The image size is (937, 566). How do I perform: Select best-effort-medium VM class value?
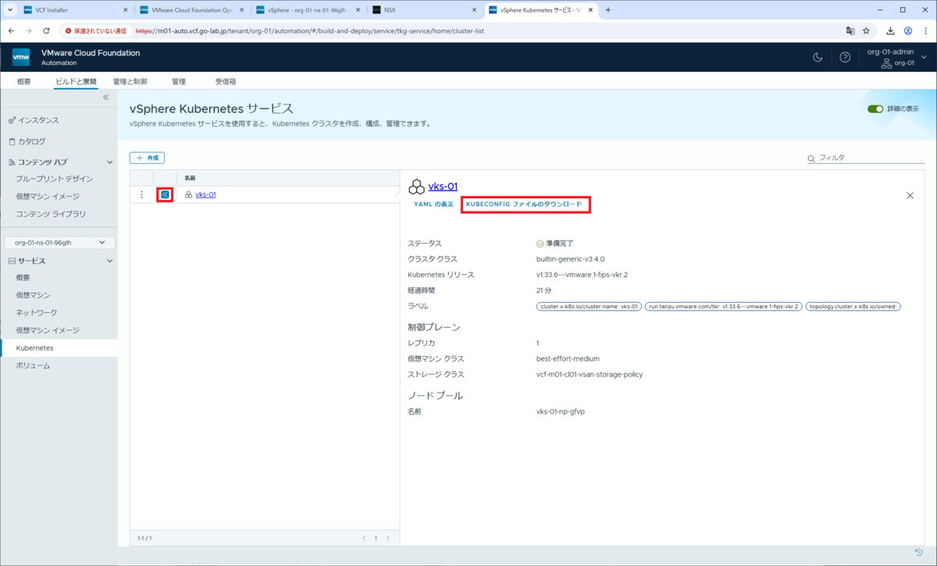coord(568,358)
